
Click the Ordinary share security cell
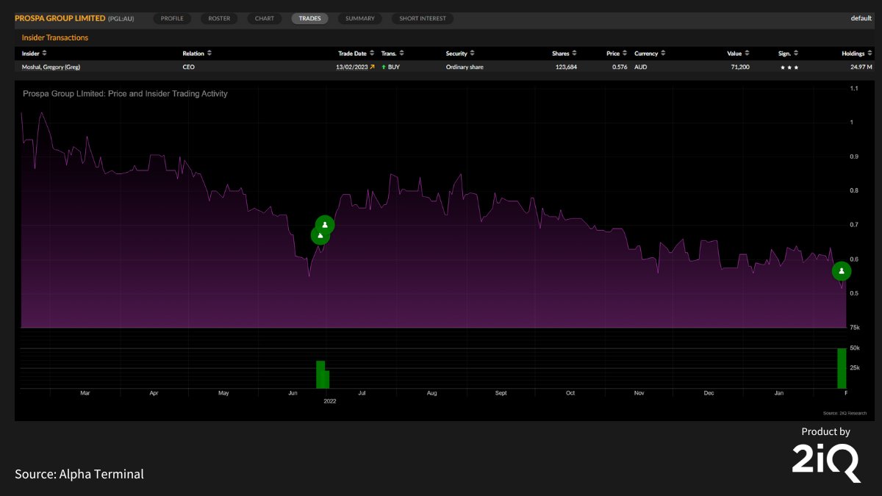click(465, 67)
